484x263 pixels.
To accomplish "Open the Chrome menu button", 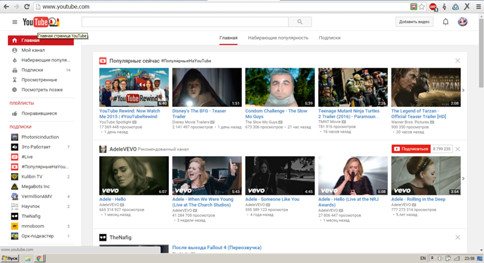I will pos(478,7).
